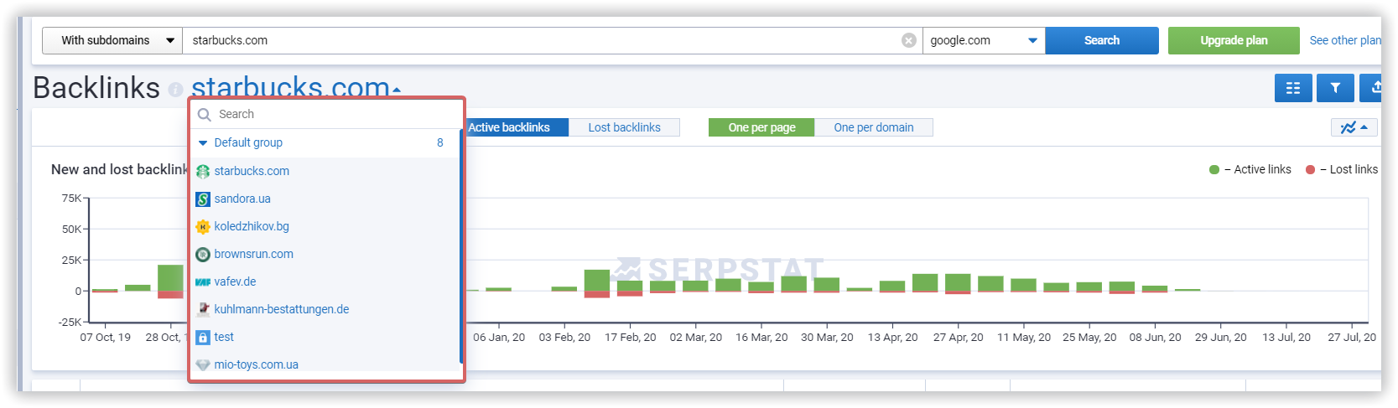Select sandora.ua in the project list

point(242,199)
